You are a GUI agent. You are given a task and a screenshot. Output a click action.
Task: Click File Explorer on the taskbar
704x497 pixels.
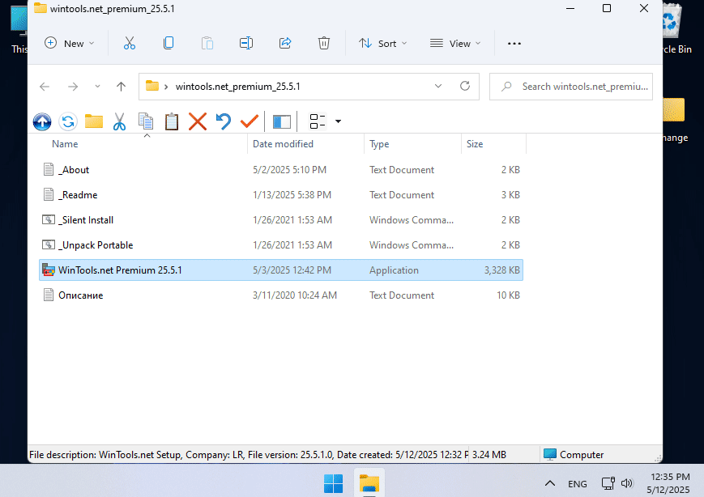(x=369, y=483)
